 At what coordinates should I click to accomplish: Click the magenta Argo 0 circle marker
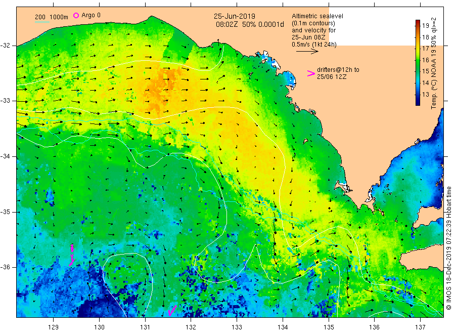pyautogui.click(x=76, y=15)
